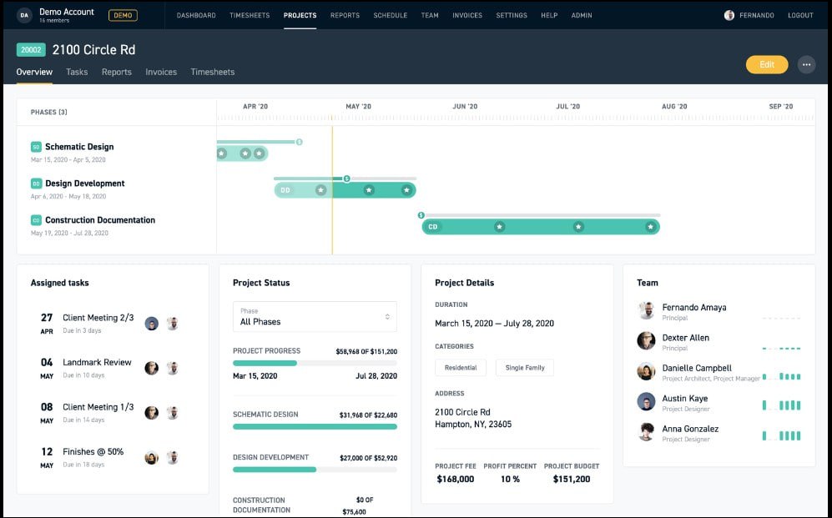The width and height of the screenshot is (832, 518).
Task: Click Dexter Allen's team avatar
Action: tap(646, 341)
